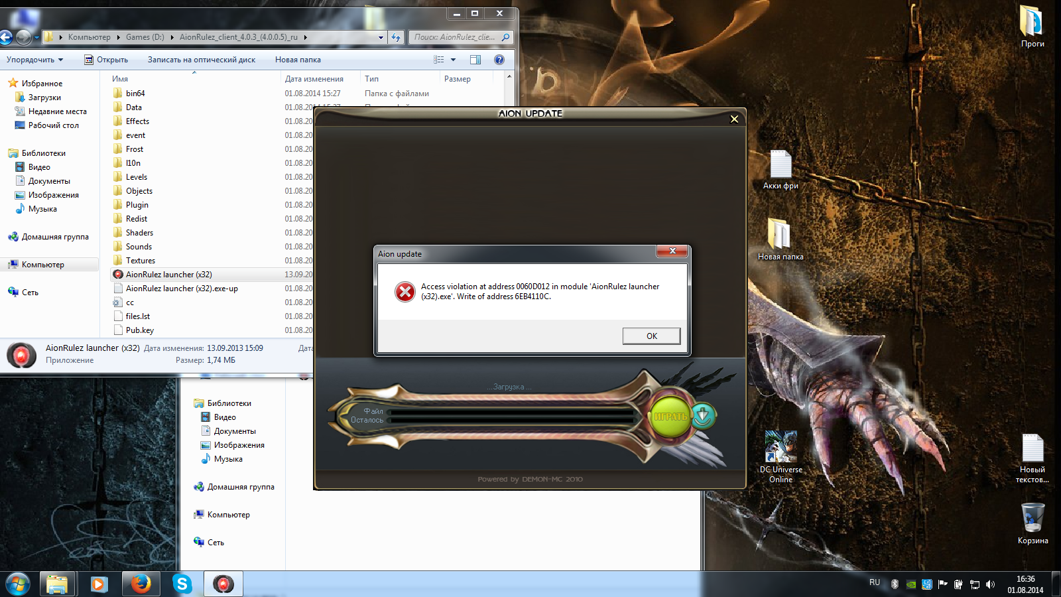Create folder with Новая папка toolbar button

(x=298, y=60)
